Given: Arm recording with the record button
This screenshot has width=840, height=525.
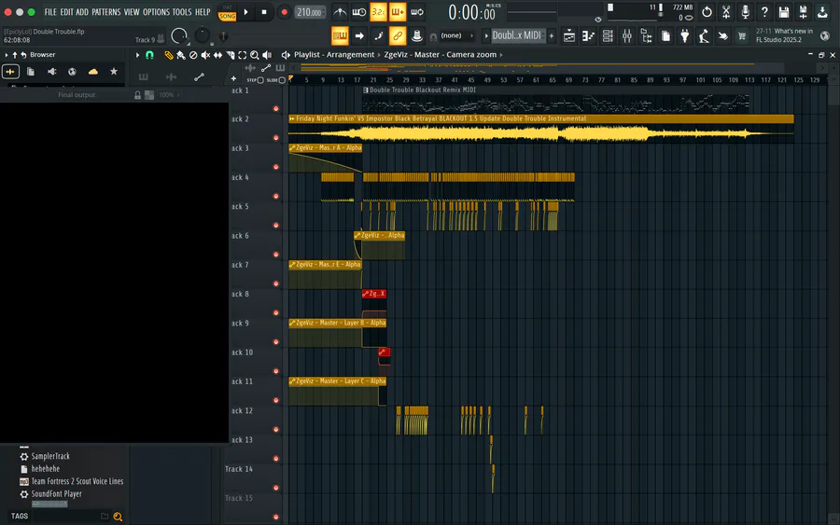Looking at the screenshot, I should (284, 12).
